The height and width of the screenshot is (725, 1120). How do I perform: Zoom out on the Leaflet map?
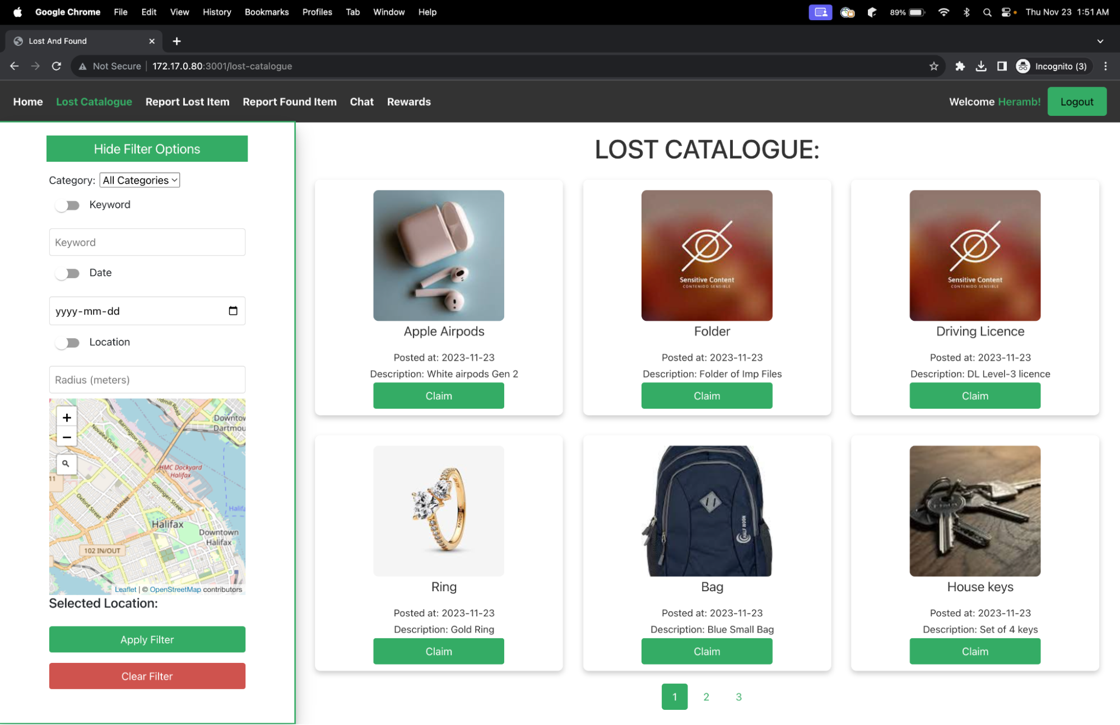[66, 437]
